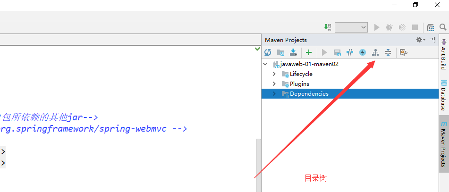Switch to Maven Projects side tab

click(x=443, y=144)
